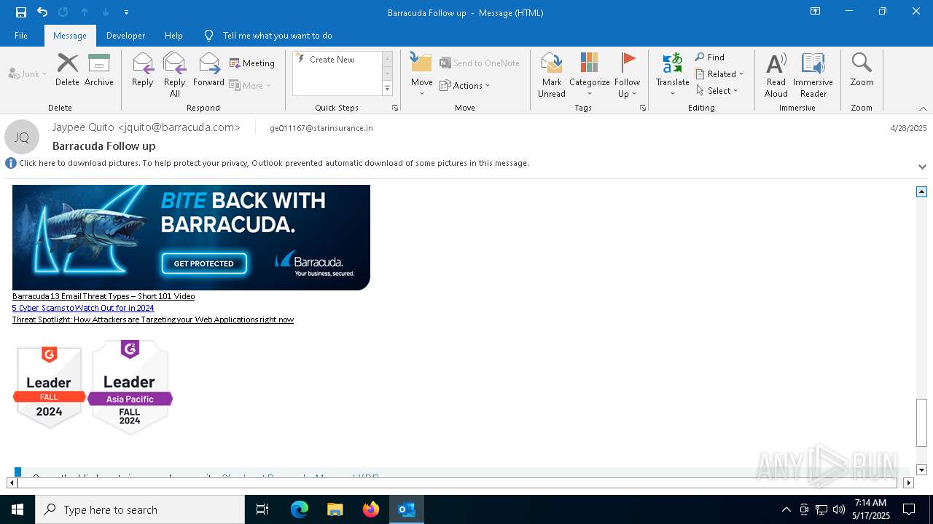Send the message to OneNote
This screenshot has height=524, width=933.
(480, 63)
